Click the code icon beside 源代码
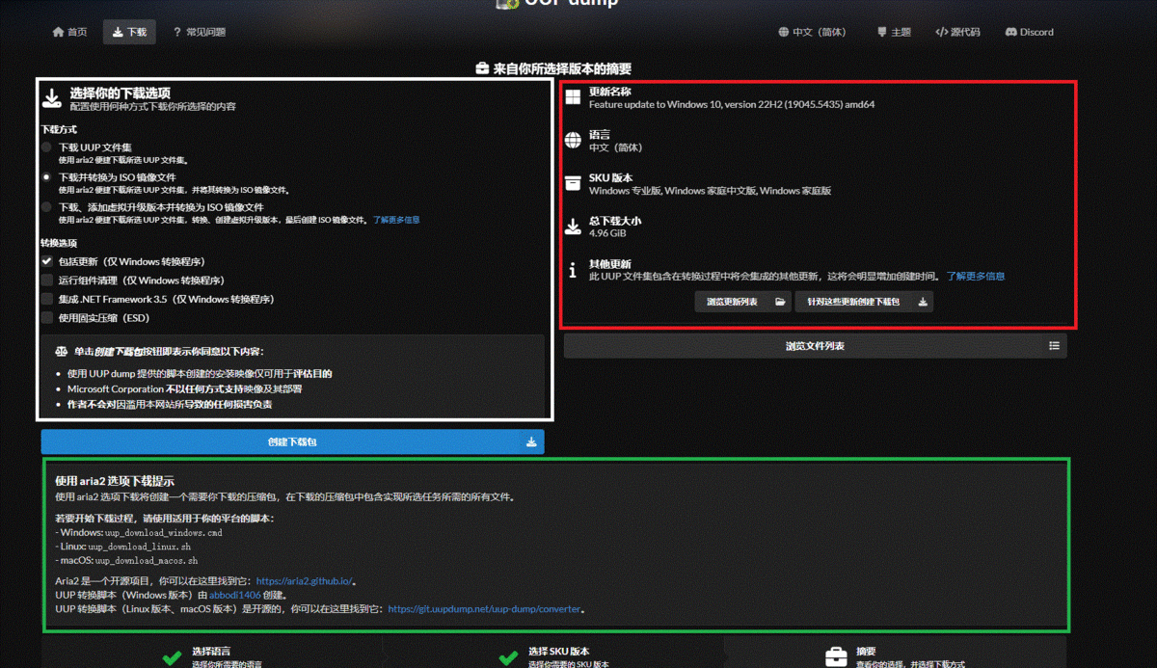Viewport: 1157px width, 668px height. tap(942, 32)
